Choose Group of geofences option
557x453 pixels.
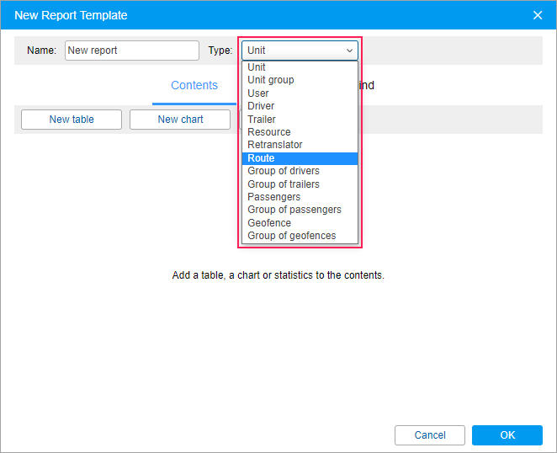pyautogui.click(x=292, y=236)
